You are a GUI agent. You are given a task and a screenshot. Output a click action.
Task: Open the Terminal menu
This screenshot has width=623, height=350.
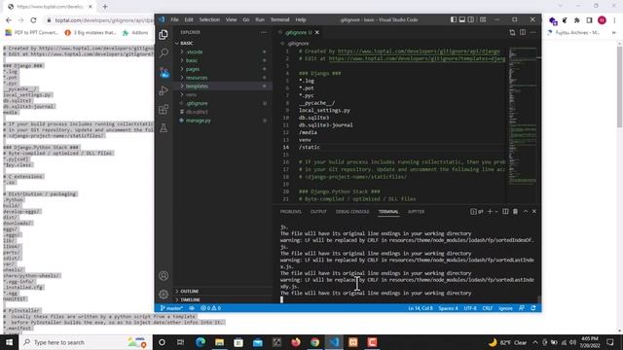279,19
